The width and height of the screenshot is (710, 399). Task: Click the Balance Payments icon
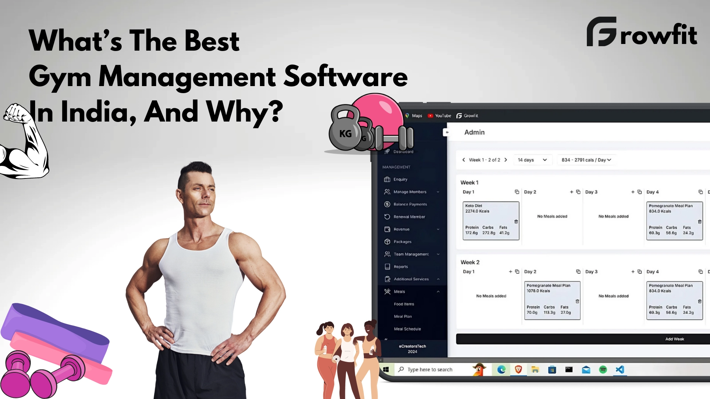tap(387, 204)
